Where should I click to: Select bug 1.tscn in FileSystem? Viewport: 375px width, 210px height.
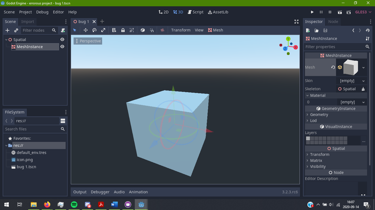pos(26,167)
